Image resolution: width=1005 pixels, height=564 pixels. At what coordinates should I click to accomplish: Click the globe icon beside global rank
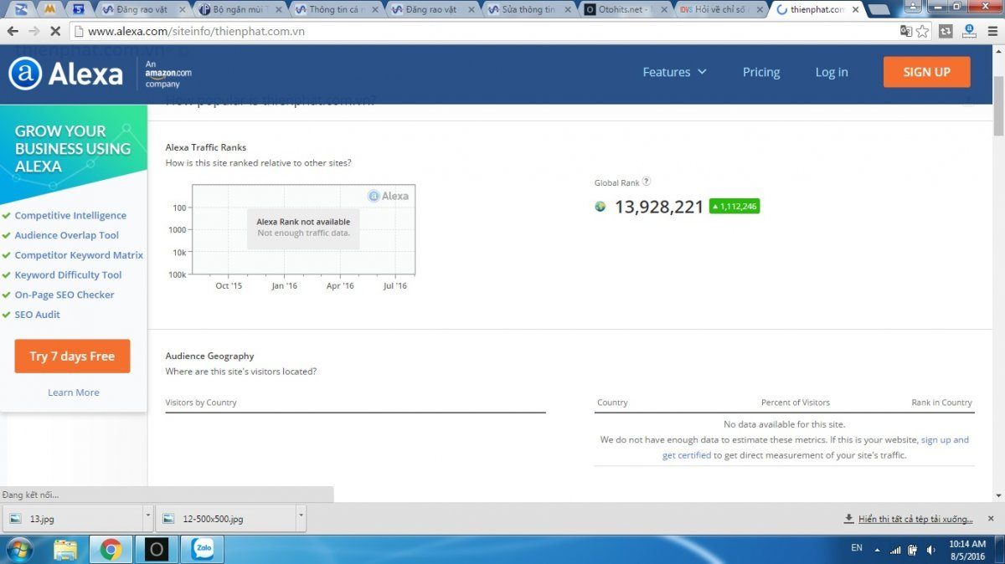click(x=600, y=207)
